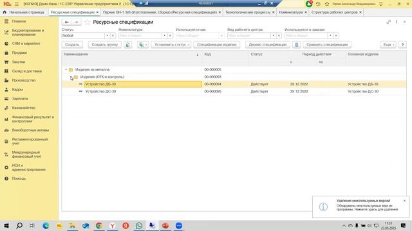Collapse the Изделия (ОТК и контроль) group
Screen dimensions: 412x231
[x=71, y=77]
